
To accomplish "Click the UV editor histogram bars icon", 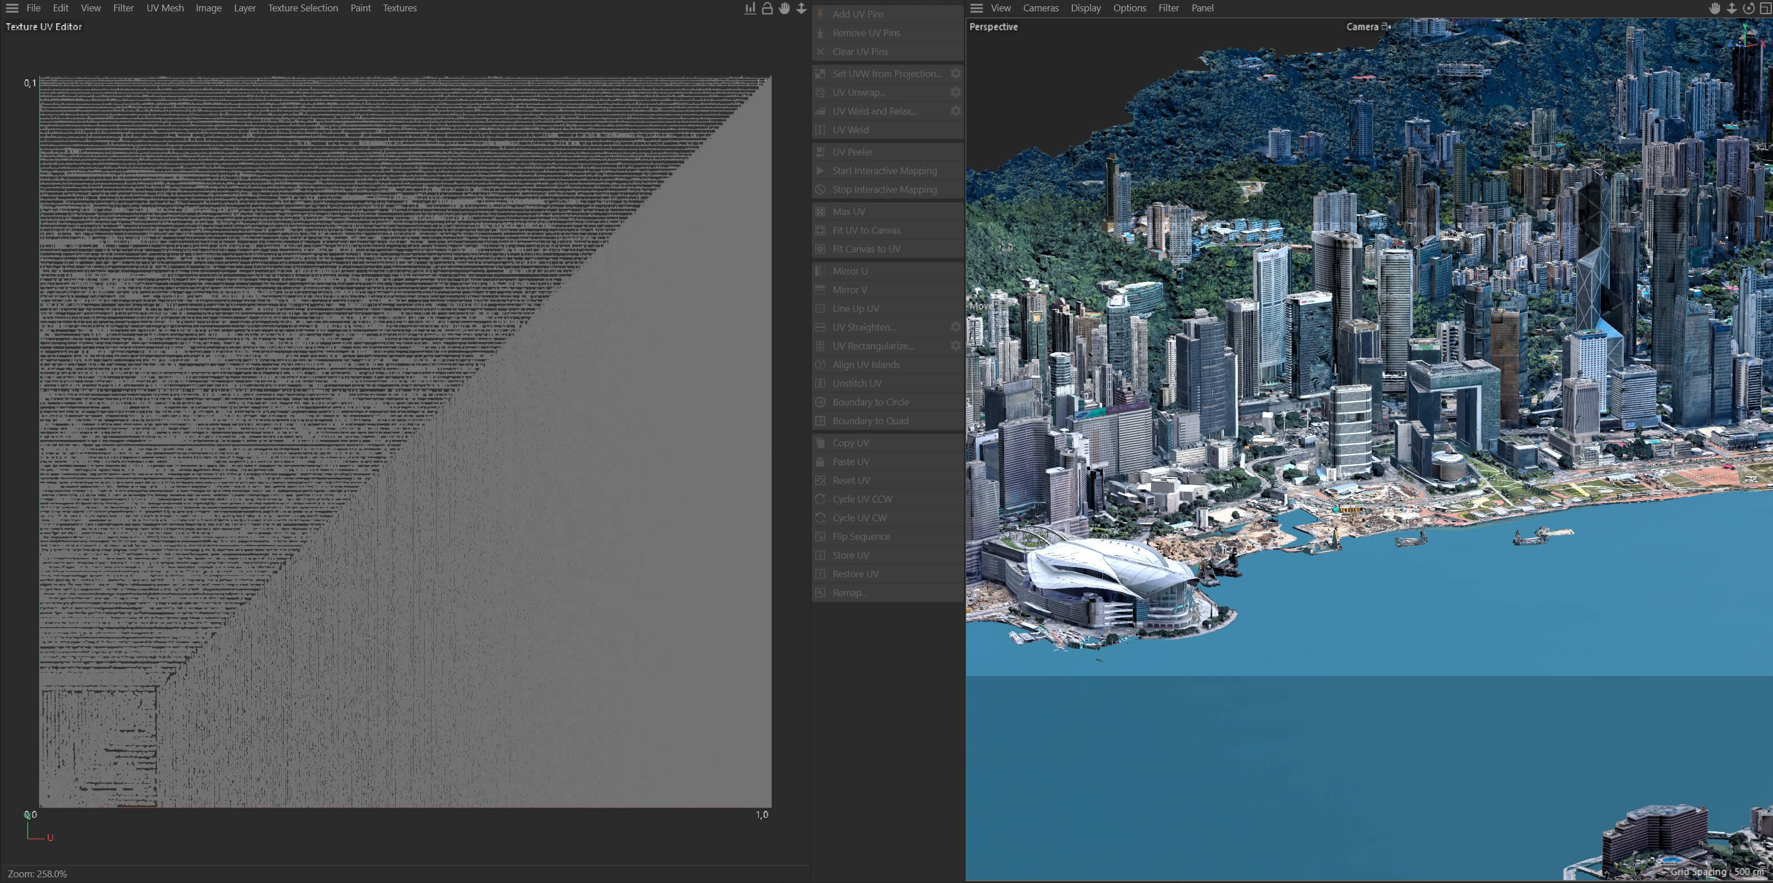I will [750, 9].
